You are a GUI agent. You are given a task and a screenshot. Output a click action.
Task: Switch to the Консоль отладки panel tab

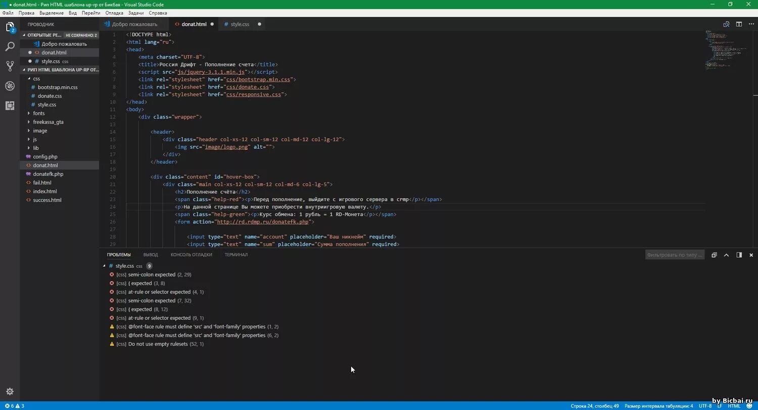coord(192,255)
